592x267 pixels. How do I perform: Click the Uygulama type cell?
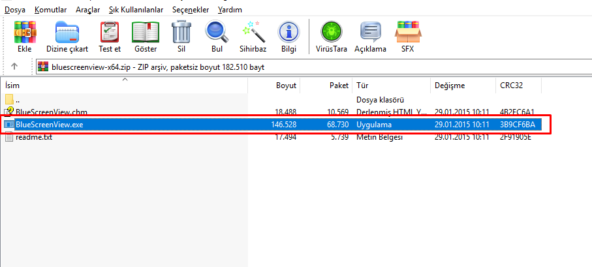click(374, 124)
